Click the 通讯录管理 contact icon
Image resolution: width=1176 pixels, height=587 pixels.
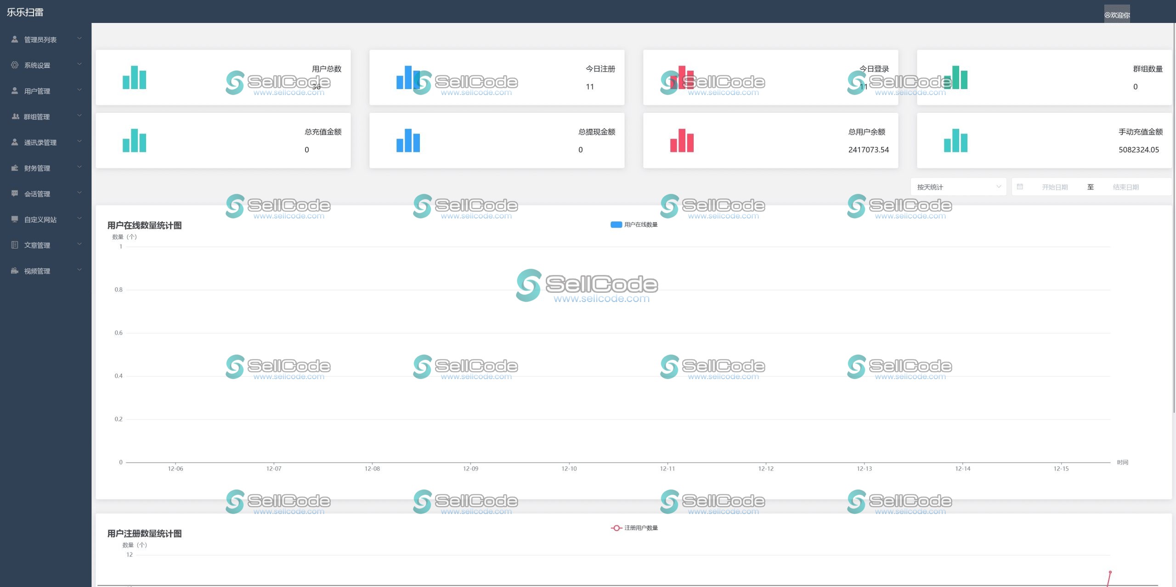tap(15, 142)
